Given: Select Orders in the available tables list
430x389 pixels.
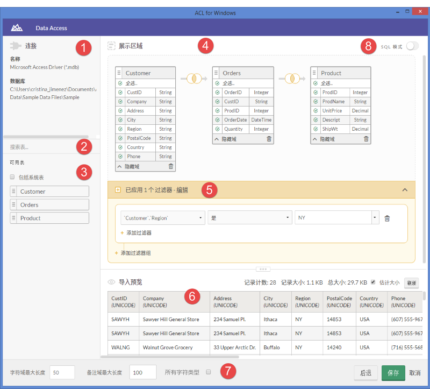Looking at the screenshot, I should click(x=49, y=205).
